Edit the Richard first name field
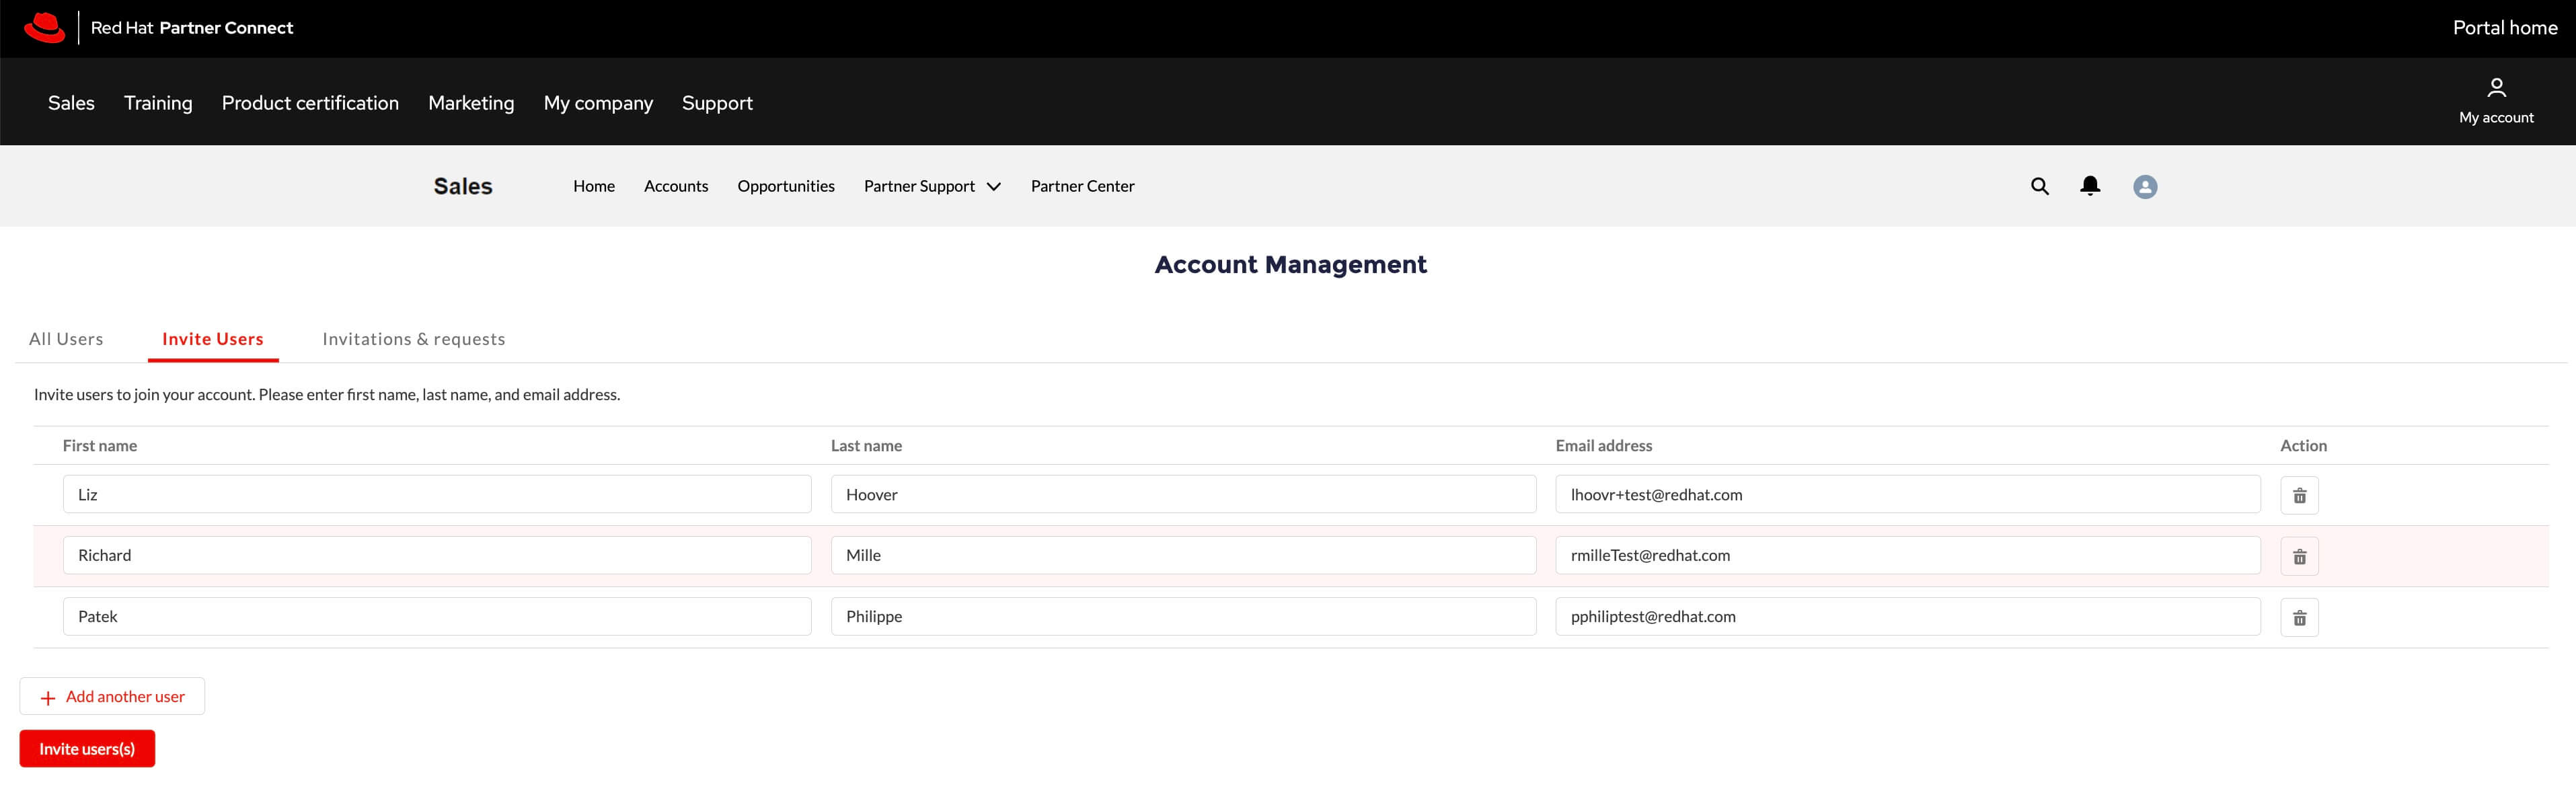Image resolution: width=2576 pixels, height=799 pixels. coord(436,555)
